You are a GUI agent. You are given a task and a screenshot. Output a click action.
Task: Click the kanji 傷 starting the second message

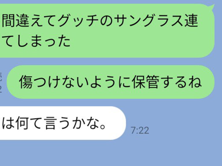click(26, 82)
